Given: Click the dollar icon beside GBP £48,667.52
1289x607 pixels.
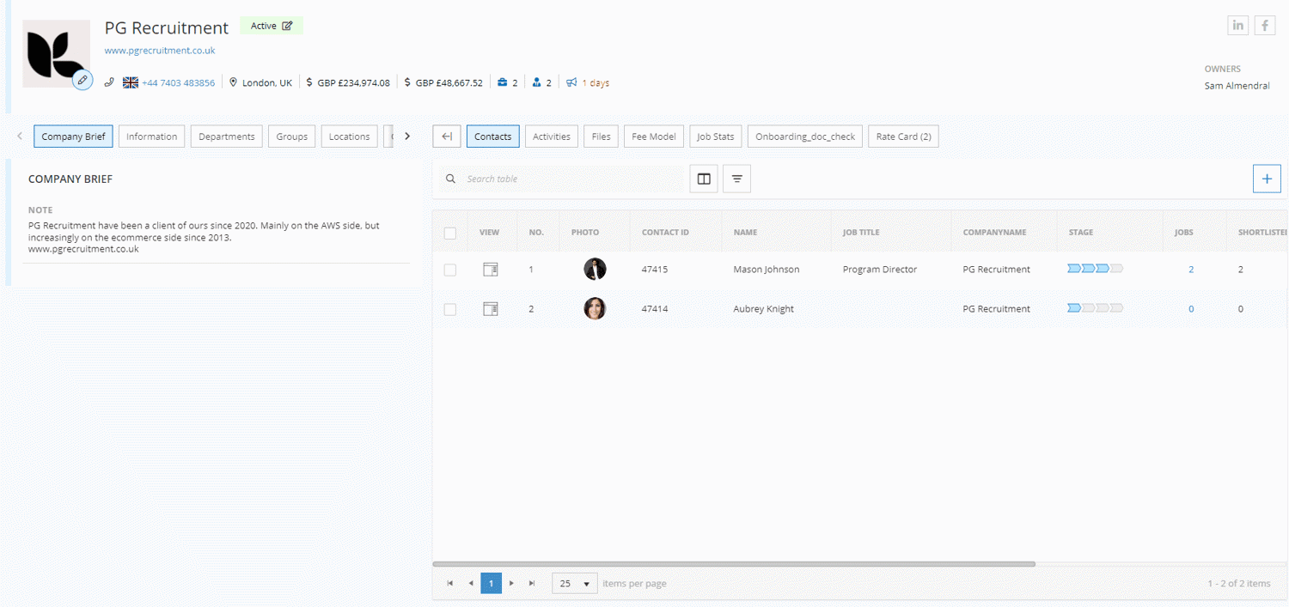Looking at the screenshot, I should tap(407, 82).
